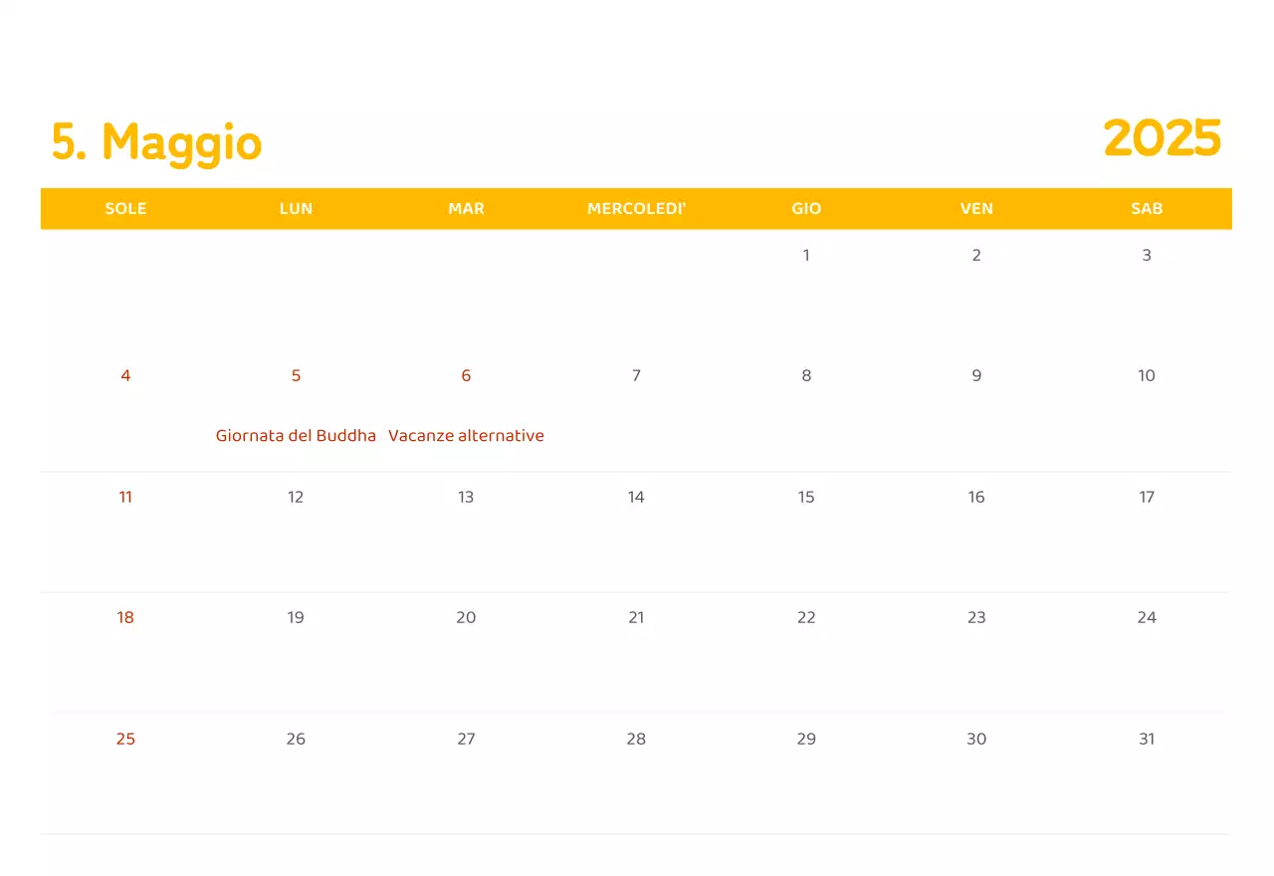Click the month title "5. Maggio"
This screenshot has height=876, width=1274.
click(x=155, y=141)
